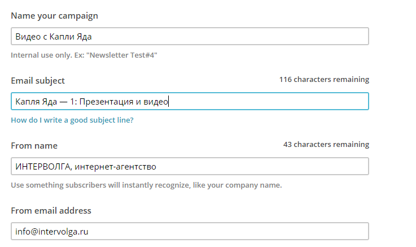Place cursor on "ИНТЕРВОЛГА" in From name
The width and height of the screenshot is (416, 247).
coord(43,167)
